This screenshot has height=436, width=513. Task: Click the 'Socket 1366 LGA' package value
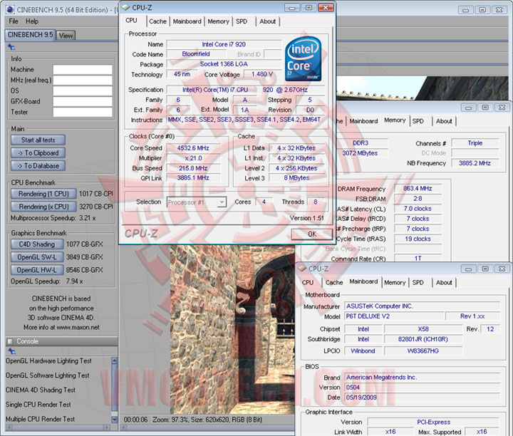224,64
